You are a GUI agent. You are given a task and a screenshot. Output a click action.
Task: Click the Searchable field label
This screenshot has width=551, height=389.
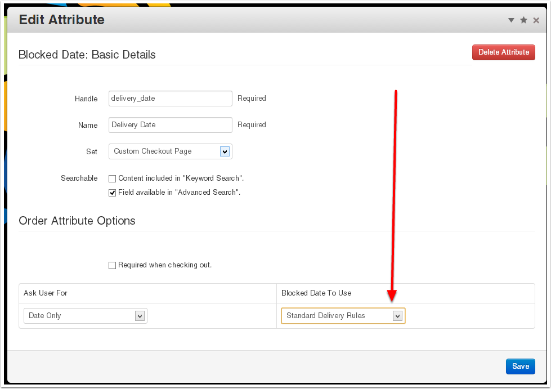point(79,178)
